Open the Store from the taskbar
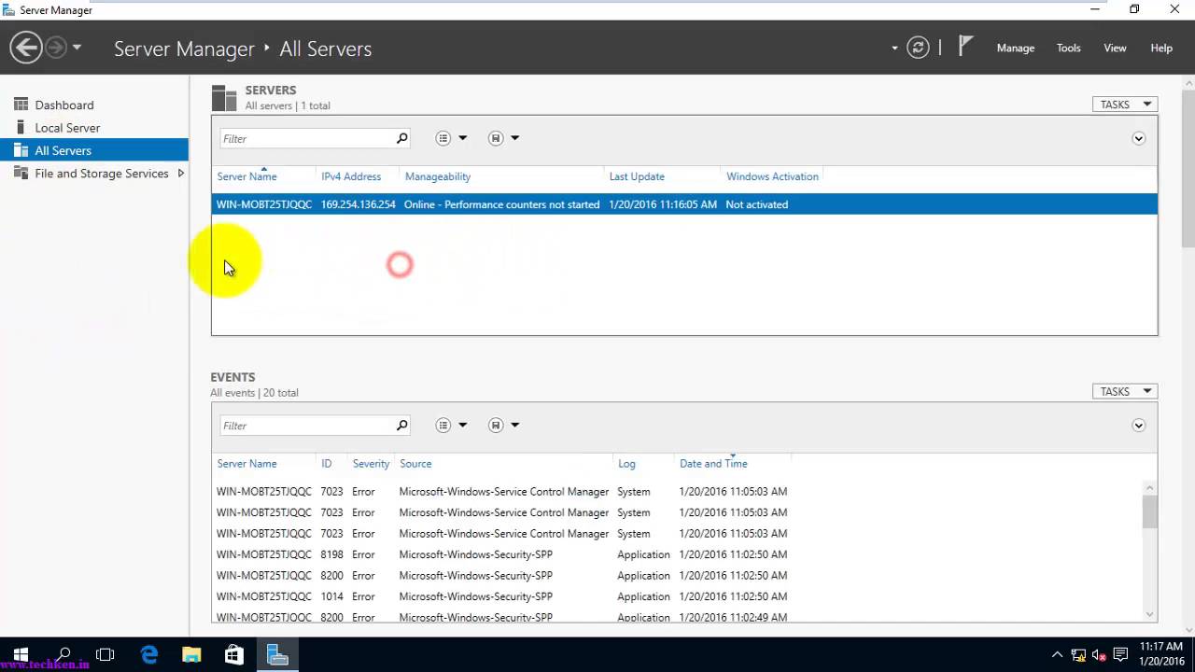Image resolution: width=1195 pixels, height=672 pixels. tap(234, 655)
